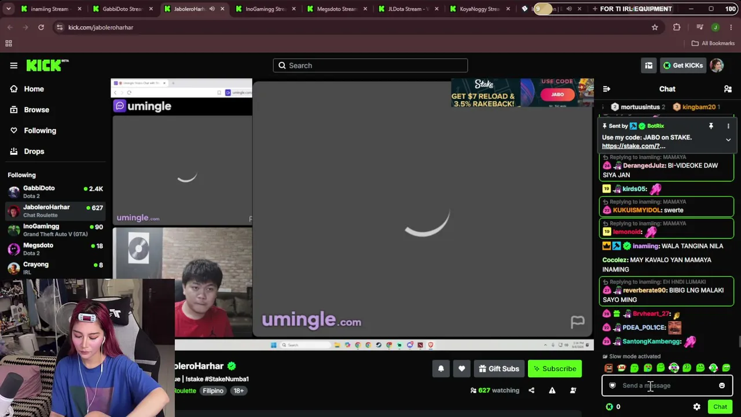
Task: Click the chat identity shield icon
Action: (x=612, y=386)
